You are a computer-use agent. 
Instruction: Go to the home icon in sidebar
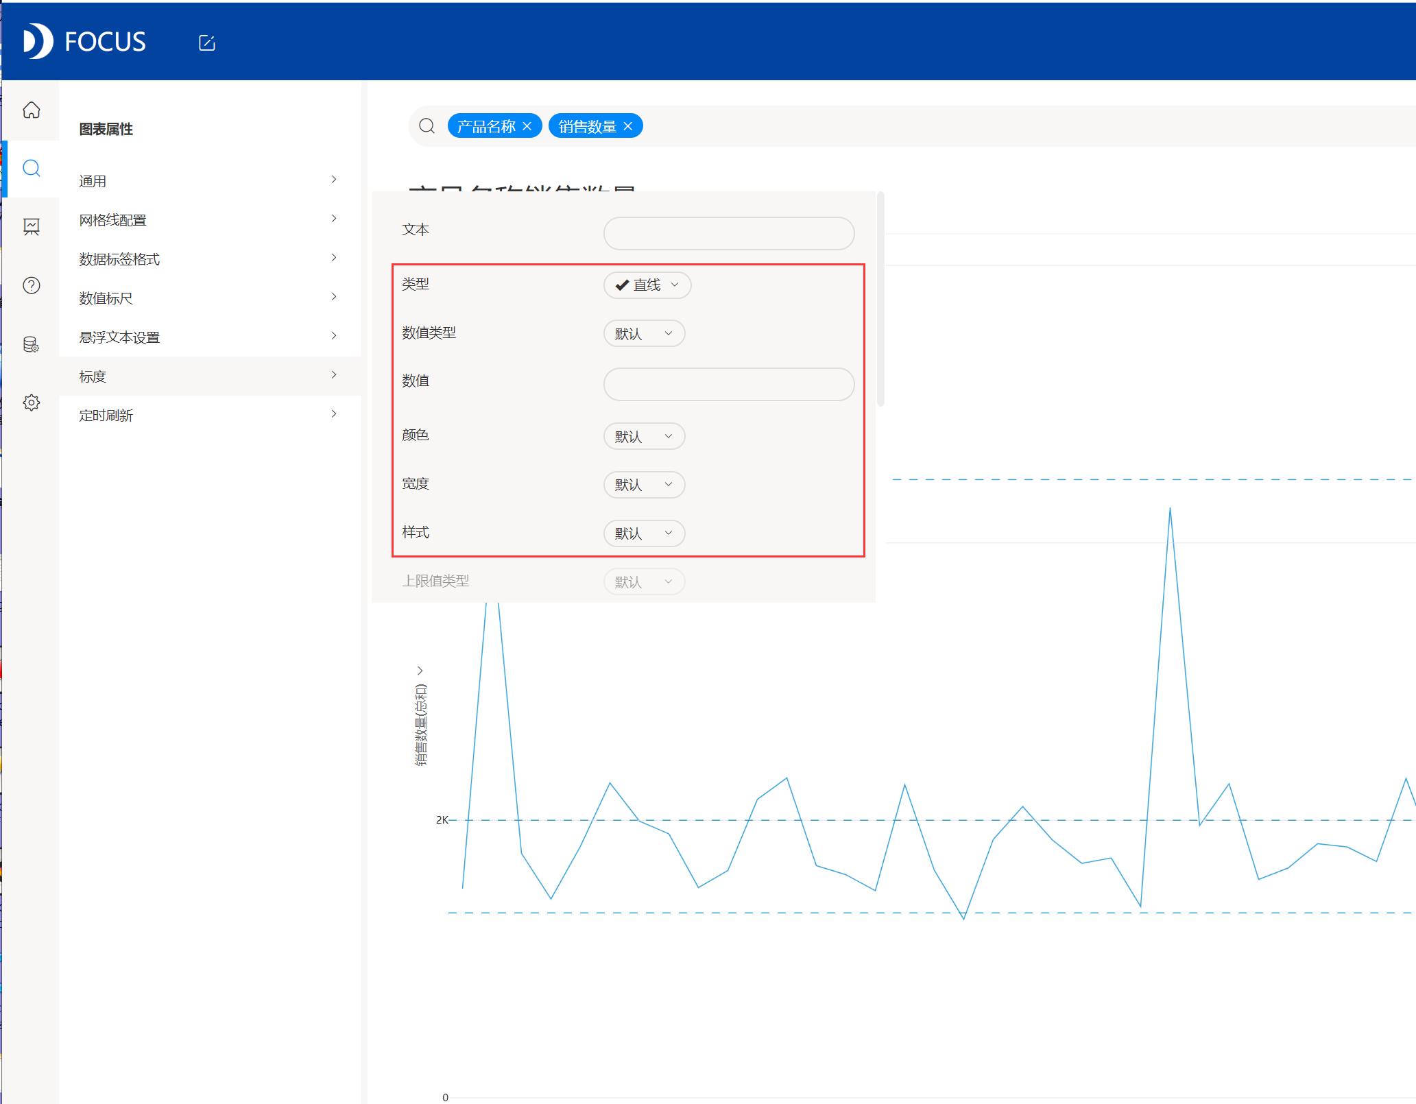point(31,110)
